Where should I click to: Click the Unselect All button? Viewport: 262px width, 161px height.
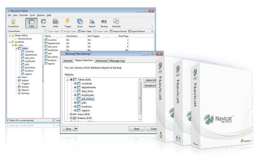coord(150,85)
